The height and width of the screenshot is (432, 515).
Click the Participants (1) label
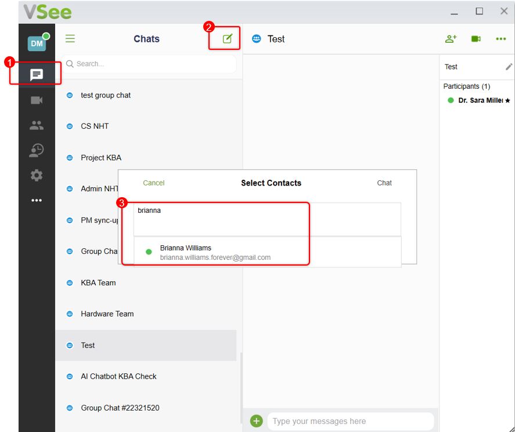467,86
